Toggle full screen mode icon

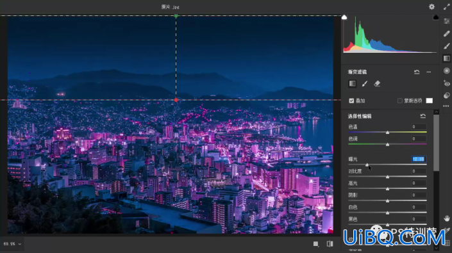tap(446, 7)
